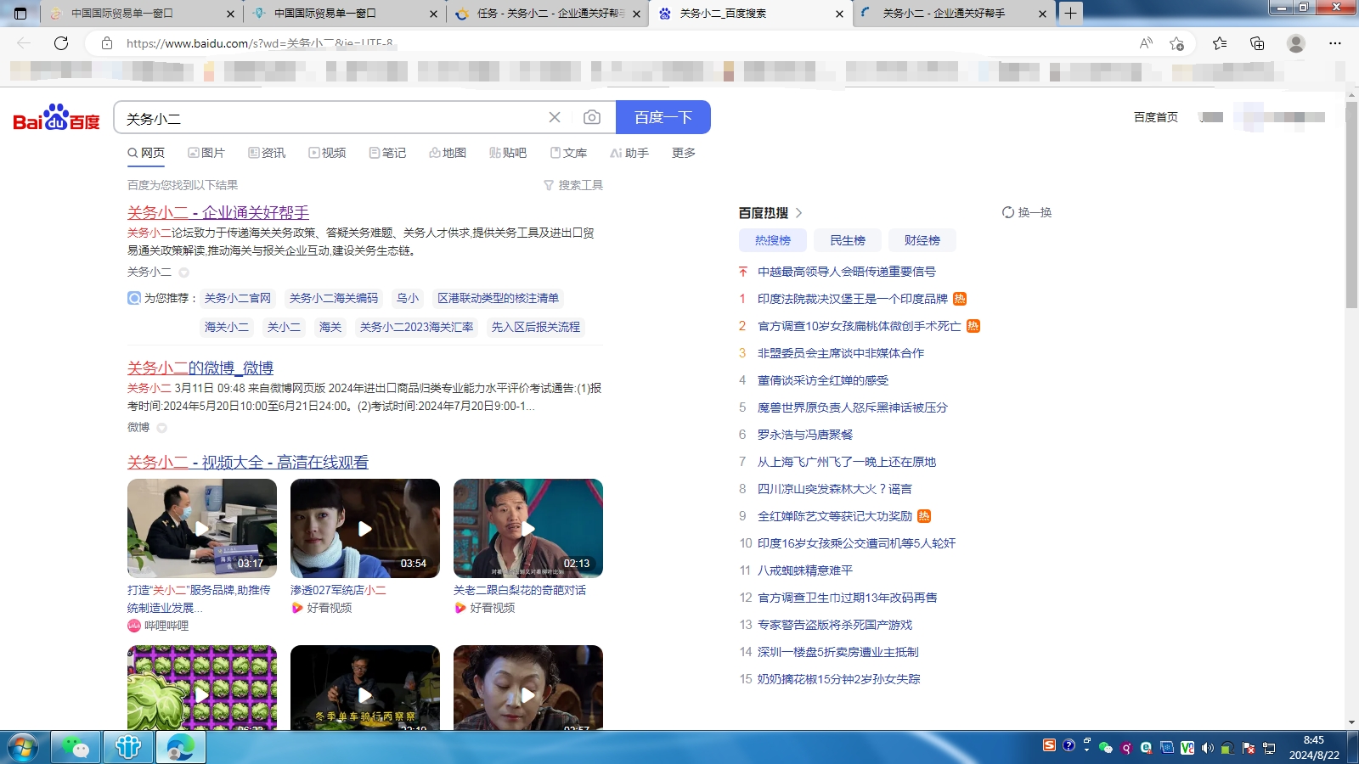Select the 网页 tab
The height and width of the screenshot is (764, 1359).
[x=146, y=153]
